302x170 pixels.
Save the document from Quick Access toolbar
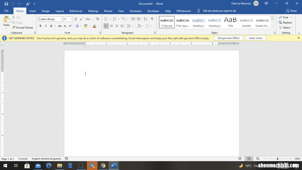(6, 4)
